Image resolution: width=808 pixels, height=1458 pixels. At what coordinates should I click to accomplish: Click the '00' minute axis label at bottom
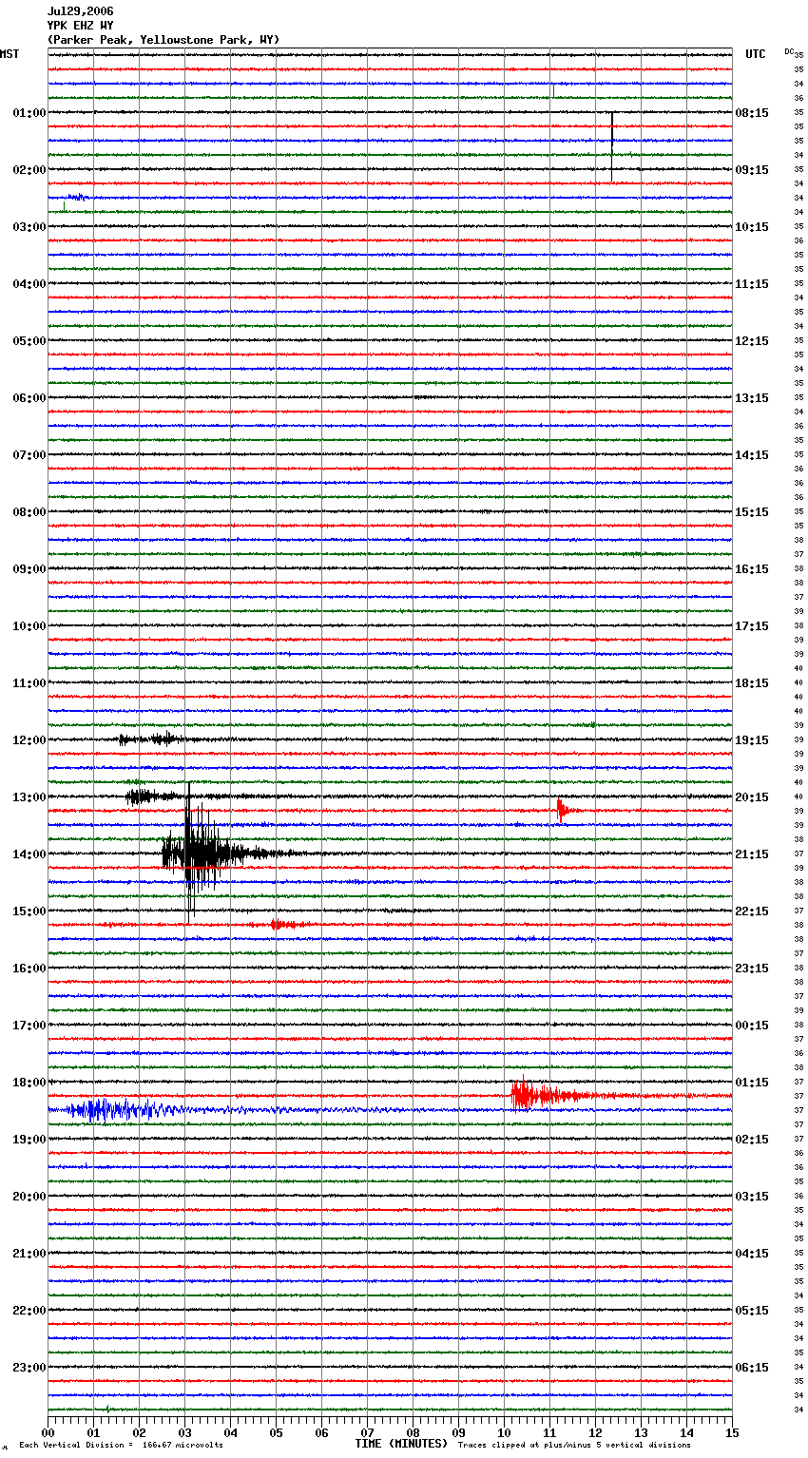[48, 1432]
